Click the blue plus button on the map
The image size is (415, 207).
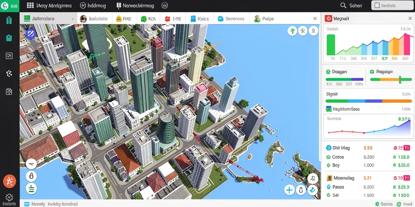pos(289,190)
